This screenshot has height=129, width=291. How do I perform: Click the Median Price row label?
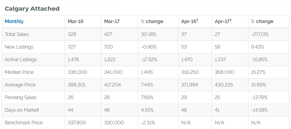tap(19, 72)
